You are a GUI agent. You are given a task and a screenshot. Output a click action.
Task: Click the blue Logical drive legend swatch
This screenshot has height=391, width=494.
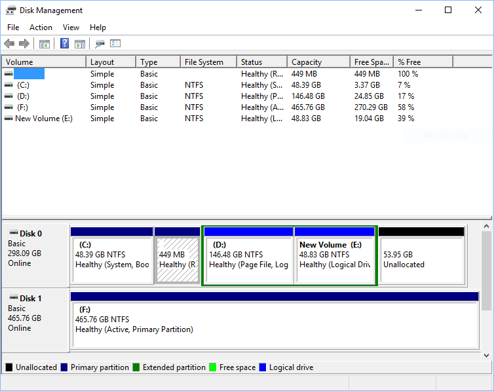tap(263, 367)
